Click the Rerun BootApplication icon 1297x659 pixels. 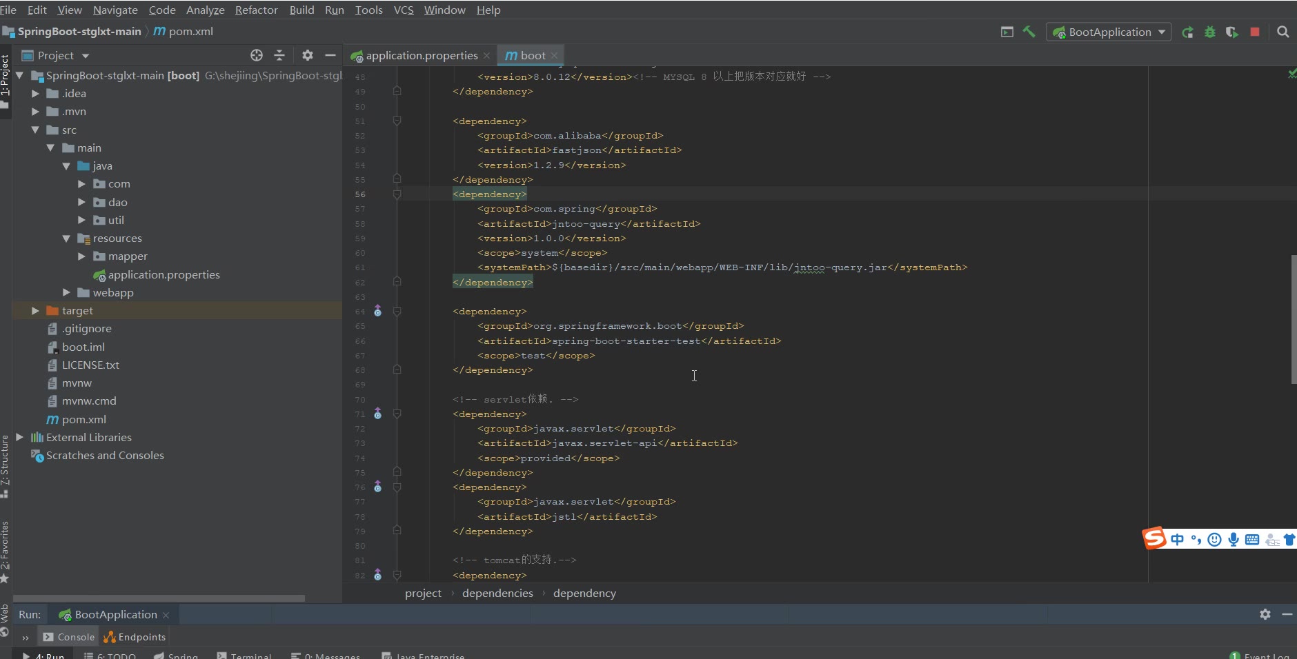click(x=1187, y=32)
